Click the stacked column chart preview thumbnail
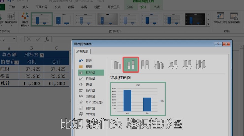 point(137,99)
